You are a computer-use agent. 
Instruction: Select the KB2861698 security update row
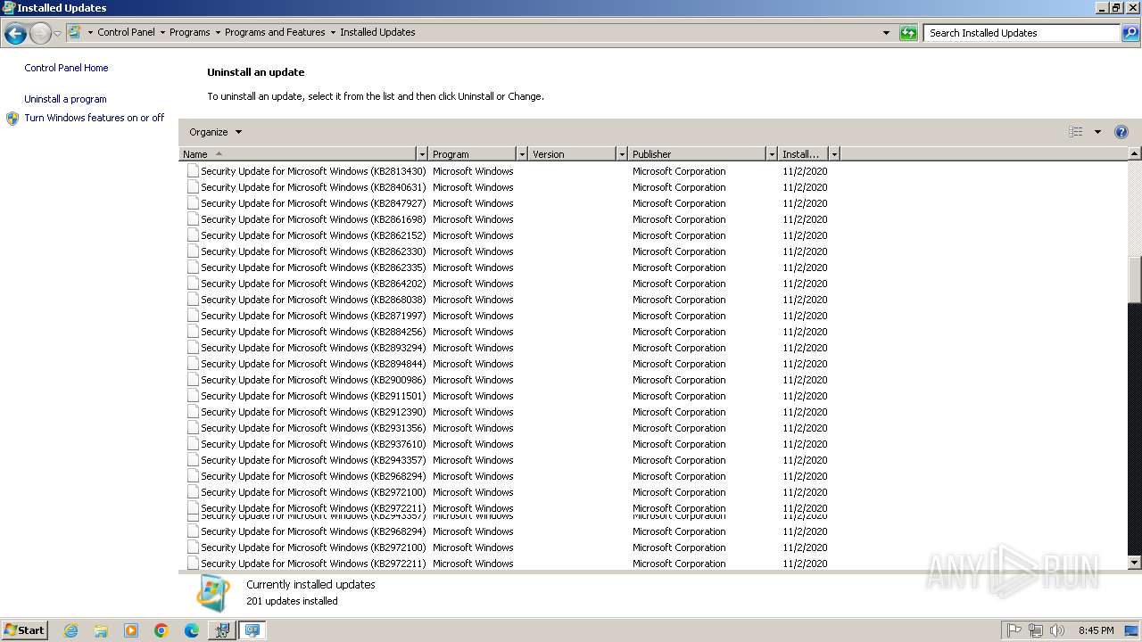coord(507,219)
